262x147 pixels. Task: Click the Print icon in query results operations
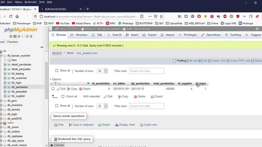(x=56, y=125)
